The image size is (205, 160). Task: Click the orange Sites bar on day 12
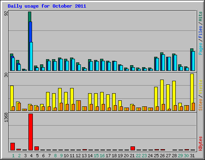coord(79,106)
